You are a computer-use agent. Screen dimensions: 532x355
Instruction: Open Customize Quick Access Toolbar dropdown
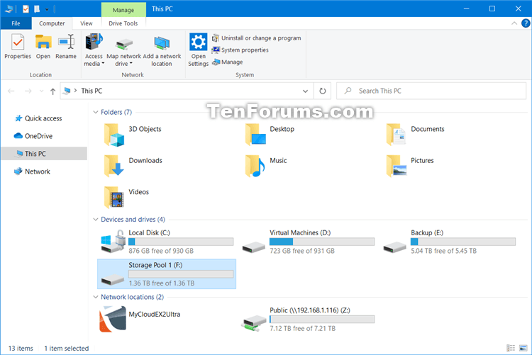(47, 9)
